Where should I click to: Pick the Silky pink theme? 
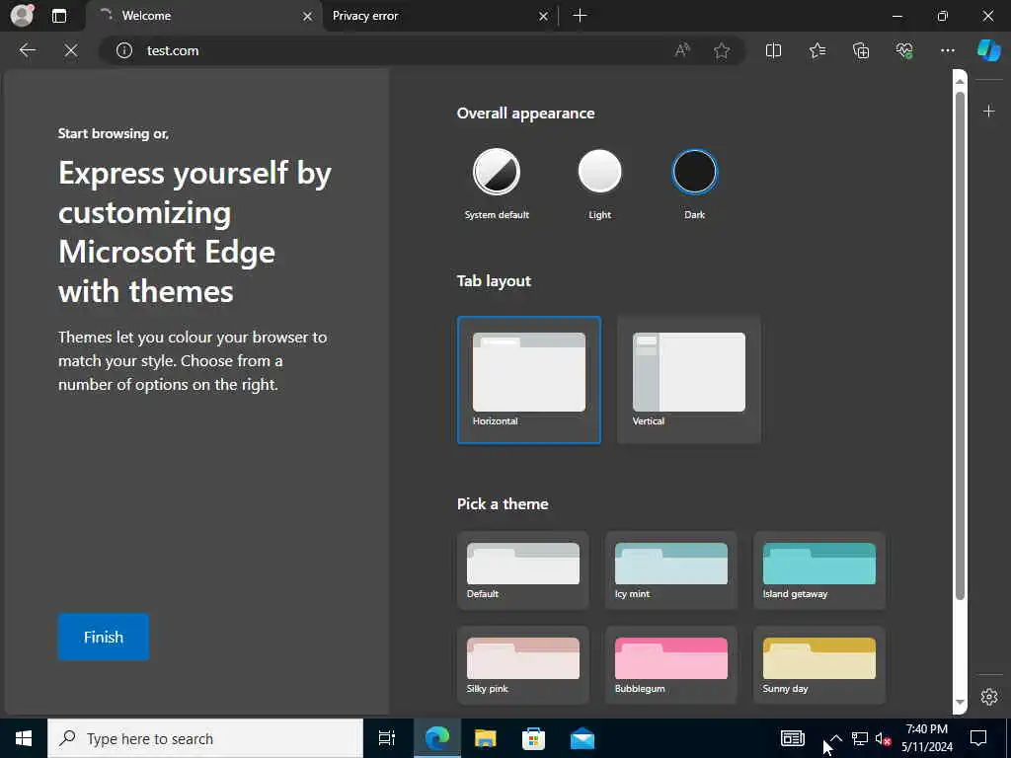pyautogui.click(x=523, y=664)
